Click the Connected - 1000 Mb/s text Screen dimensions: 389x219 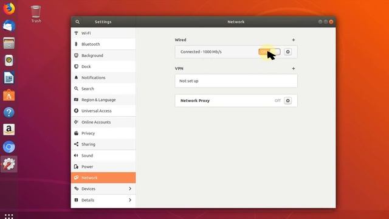(x=201, y=52)
